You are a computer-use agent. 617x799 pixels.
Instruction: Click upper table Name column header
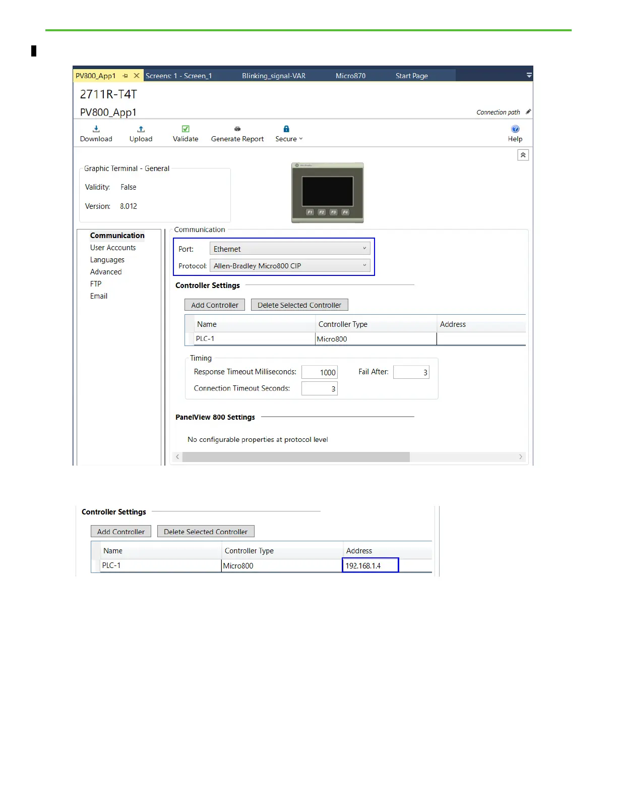coord(255,324)
